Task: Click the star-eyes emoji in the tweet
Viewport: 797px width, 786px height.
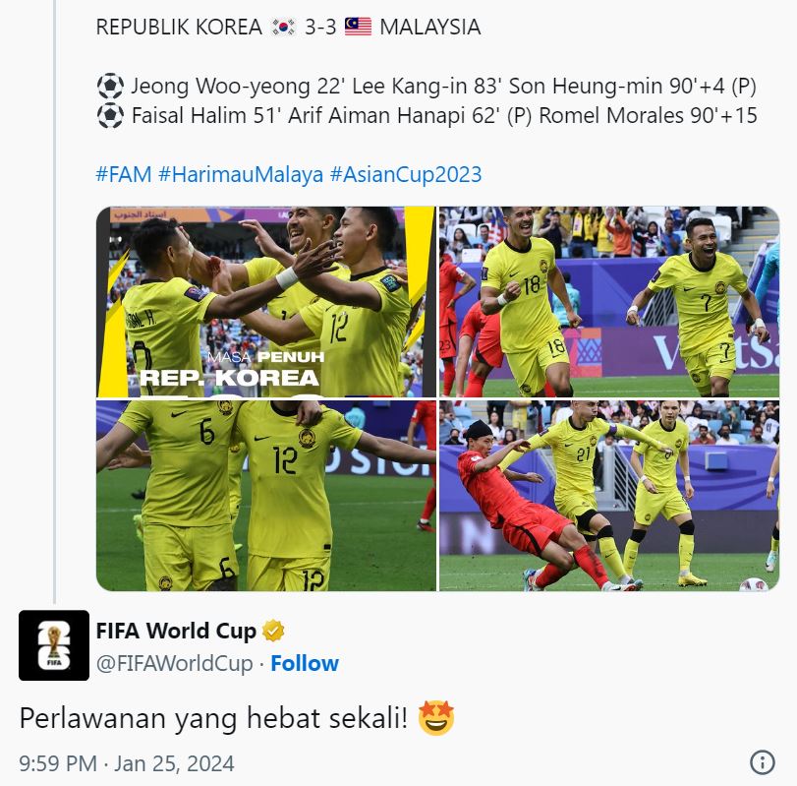Action: (436, 718)
